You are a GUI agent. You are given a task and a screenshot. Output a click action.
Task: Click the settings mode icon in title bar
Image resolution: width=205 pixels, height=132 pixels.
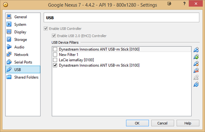click(169, 4)
